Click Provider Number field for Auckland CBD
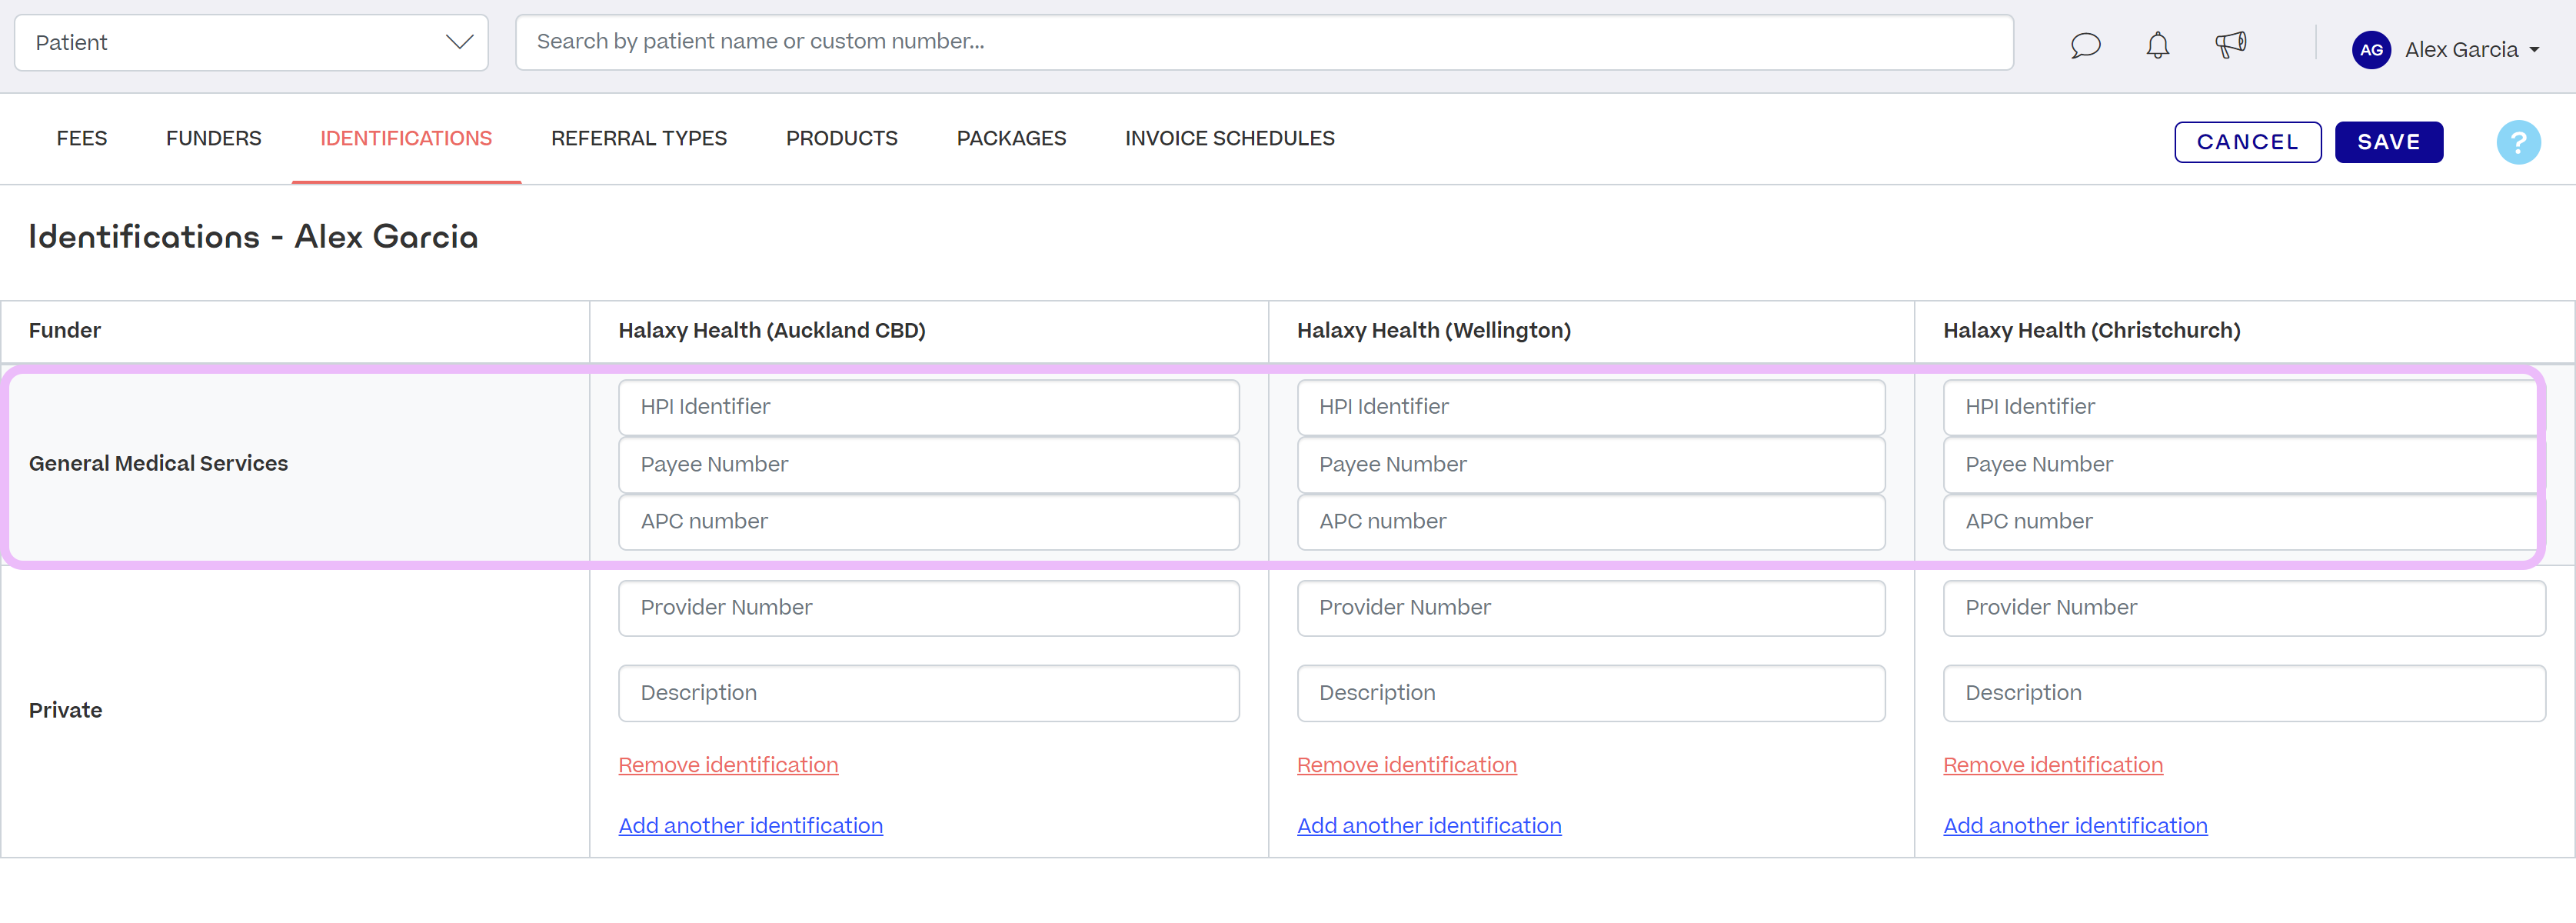This screenshot has height=923, width=2576. point(928,608)
